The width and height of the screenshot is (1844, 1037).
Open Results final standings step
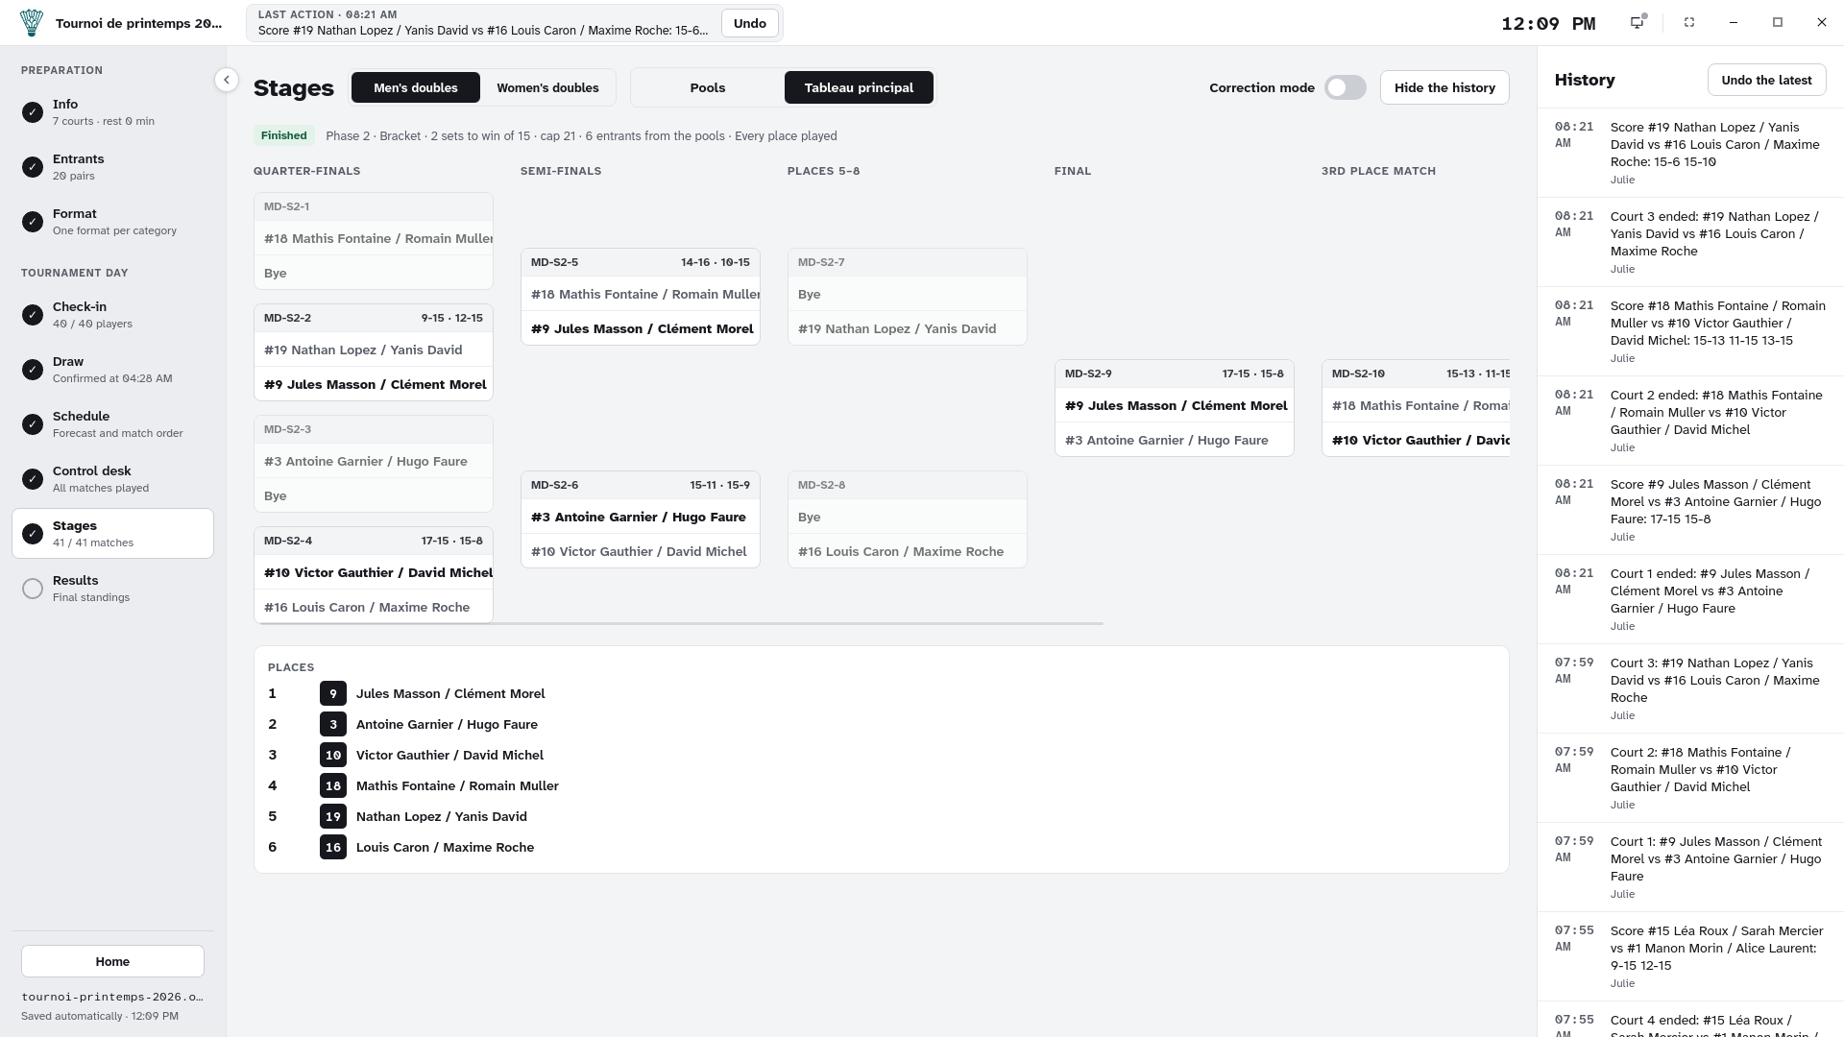[x=112, y=589]
